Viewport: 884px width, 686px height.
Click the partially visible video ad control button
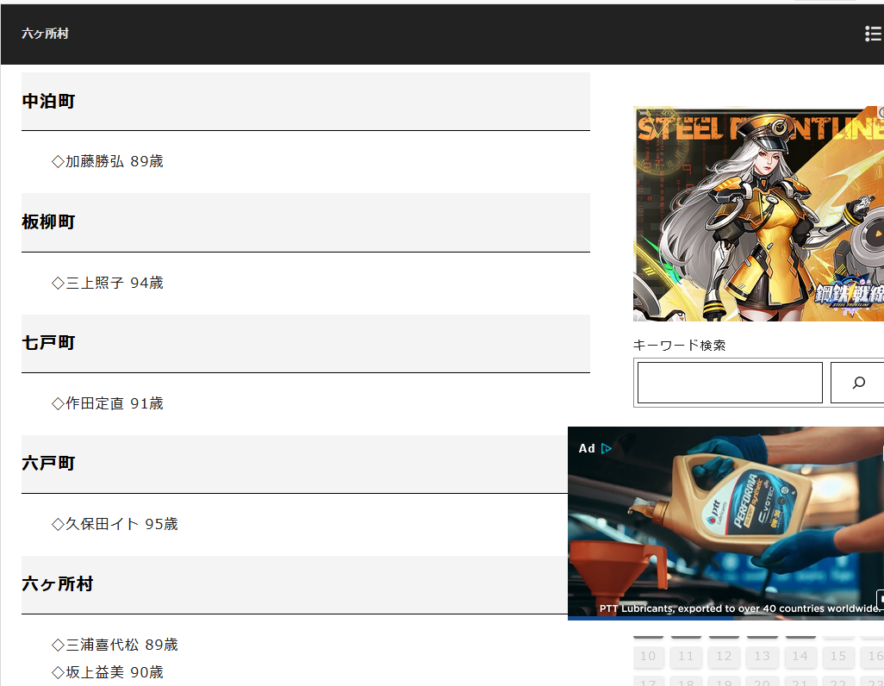[x=880, y=598]
